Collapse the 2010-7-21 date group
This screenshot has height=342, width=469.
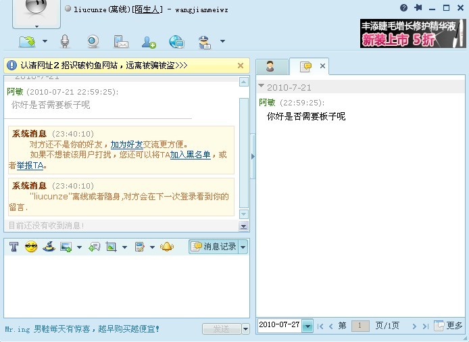[x=262, y=87]
